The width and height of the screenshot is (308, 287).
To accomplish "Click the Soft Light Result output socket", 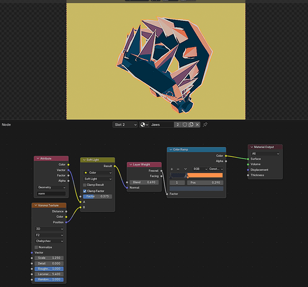I will click(115, 166).
